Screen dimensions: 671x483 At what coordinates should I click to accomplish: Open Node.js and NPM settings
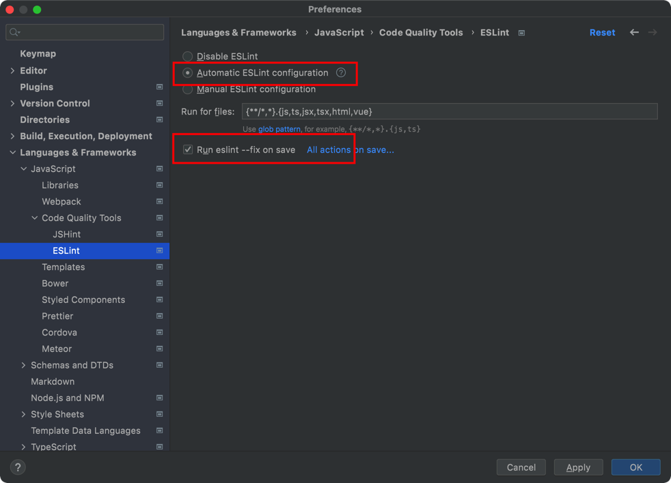[x=68, y=398]
